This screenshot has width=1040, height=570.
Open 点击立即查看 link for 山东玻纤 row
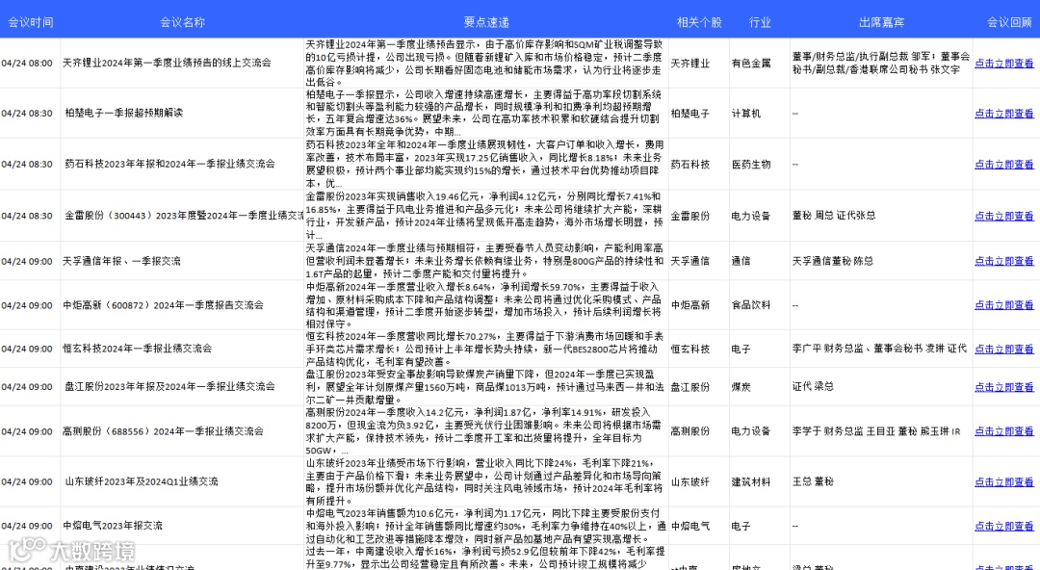1003,481
